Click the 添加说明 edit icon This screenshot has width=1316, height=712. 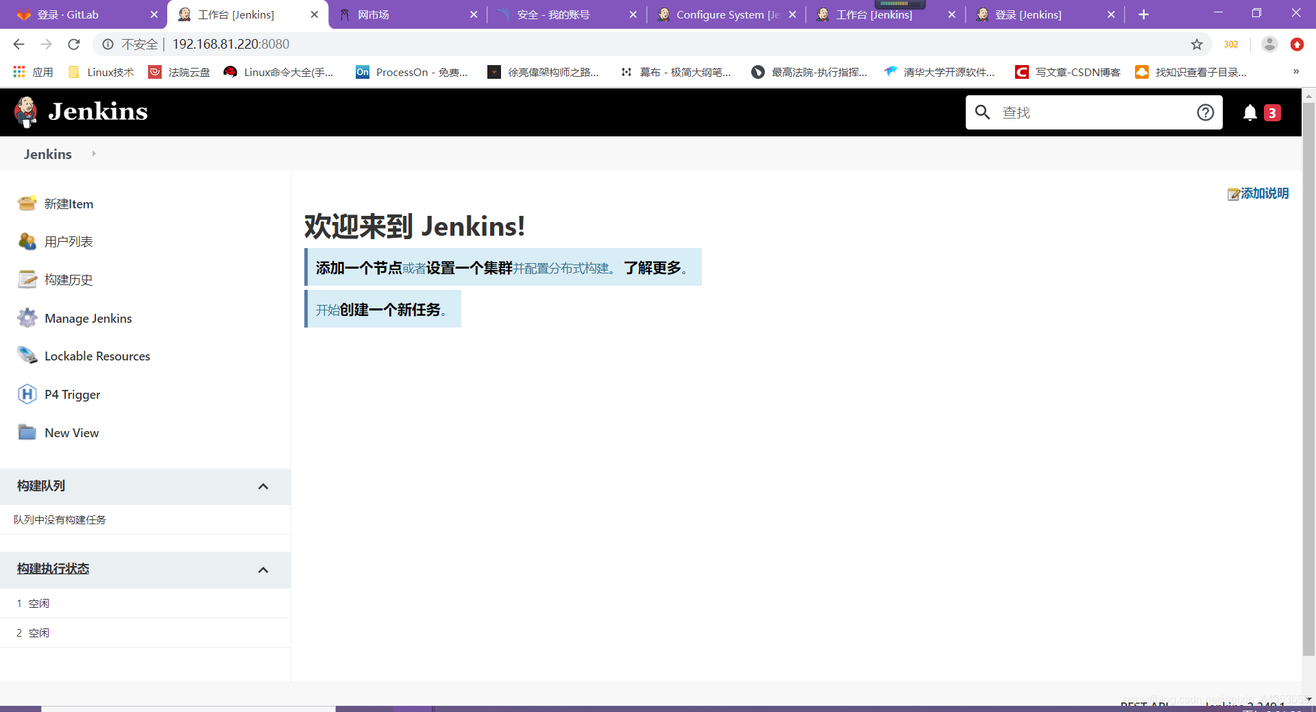[x=1234, y=194]
